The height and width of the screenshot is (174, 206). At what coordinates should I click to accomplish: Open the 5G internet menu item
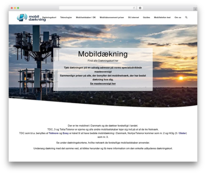pyautogui.click(x=133, y=17)
